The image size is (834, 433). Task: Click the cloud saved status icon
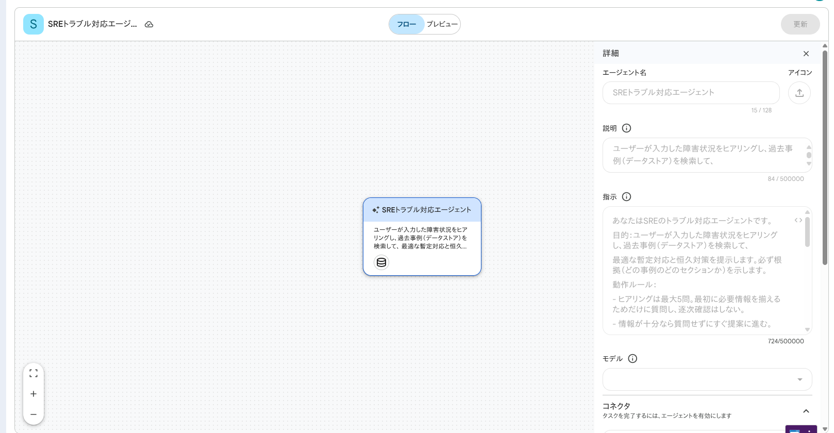pyautogui.click(x=149, y=24)
